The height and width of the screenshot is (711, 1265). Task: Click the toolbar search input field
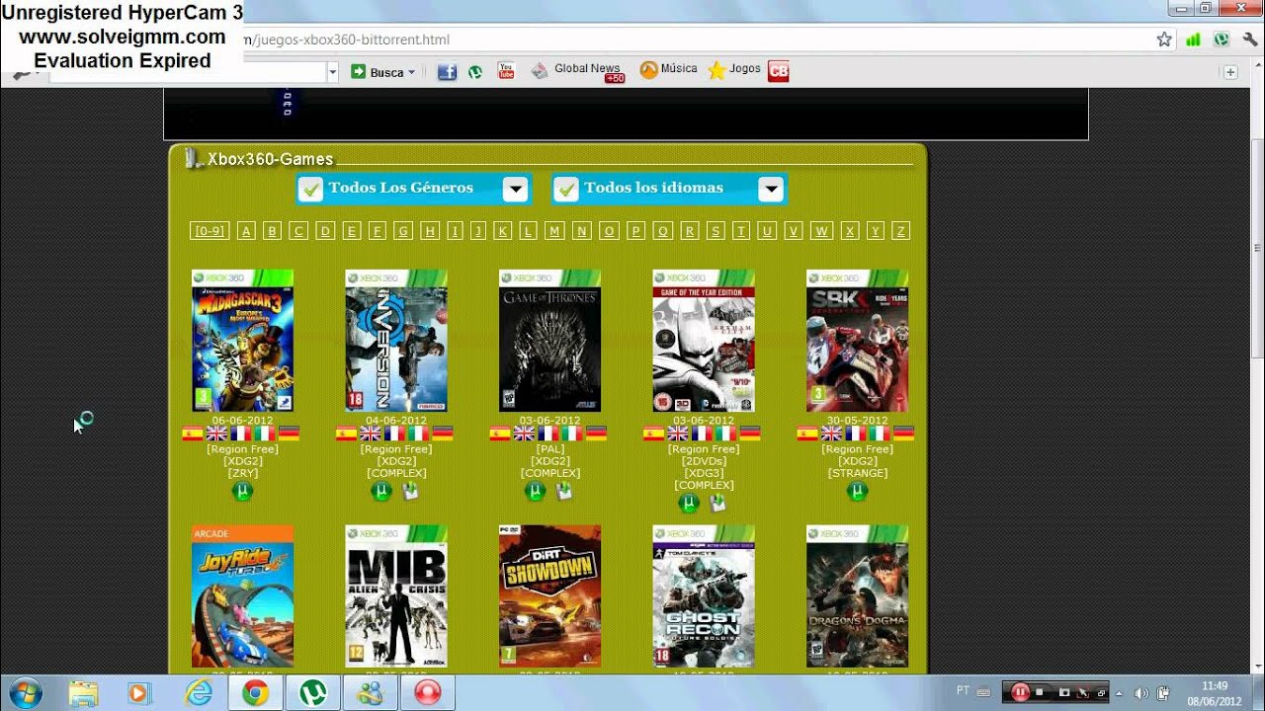pyautogui.click(x=186, y=72)
